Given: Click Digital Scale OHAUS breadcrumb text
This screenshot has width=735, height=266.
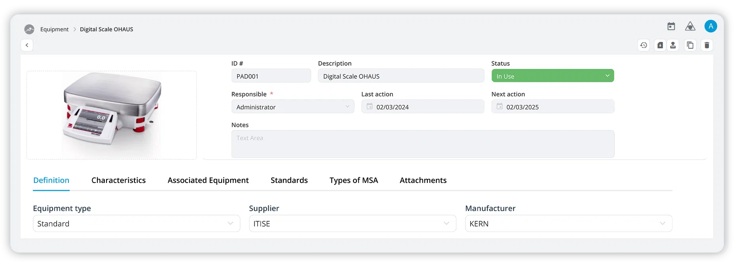Looking at the screenshot, I should pyautogui.click(x=106, y=29).
